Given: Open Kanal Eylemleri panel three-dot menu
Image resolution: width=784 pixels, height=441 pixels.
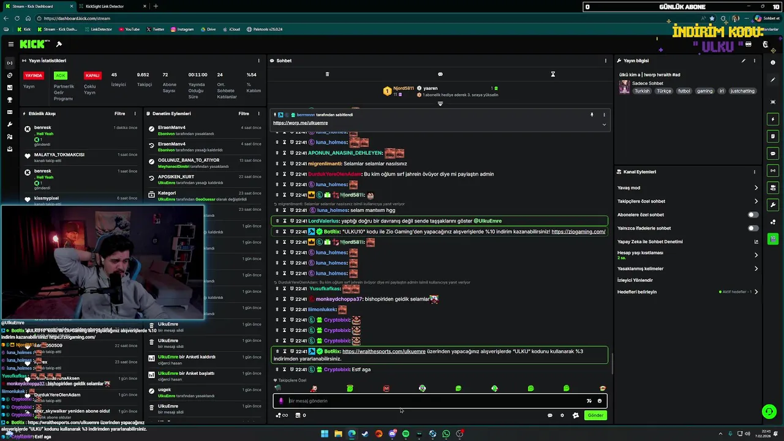Looking at the screenshot, I should point(755,172).
